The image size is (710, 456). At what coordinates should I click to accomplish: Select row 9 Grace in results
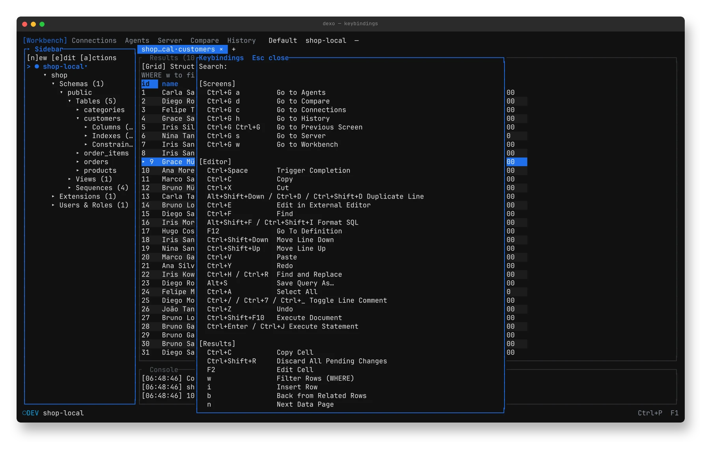point(168,162)
